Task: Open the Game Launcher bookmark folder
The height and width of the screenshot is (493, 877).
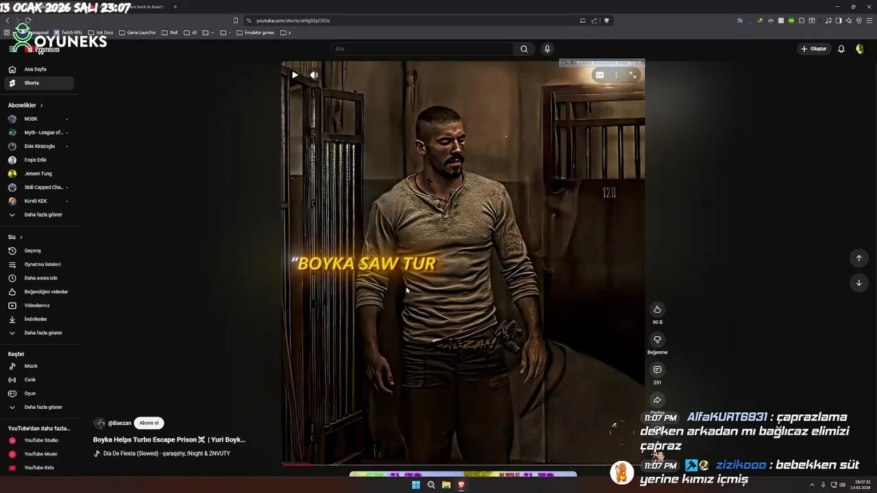Action: pos(138,32)
